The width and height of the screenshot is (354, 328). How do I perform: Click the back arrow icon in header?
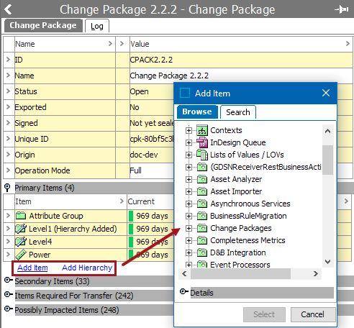(x=8, y=9)
